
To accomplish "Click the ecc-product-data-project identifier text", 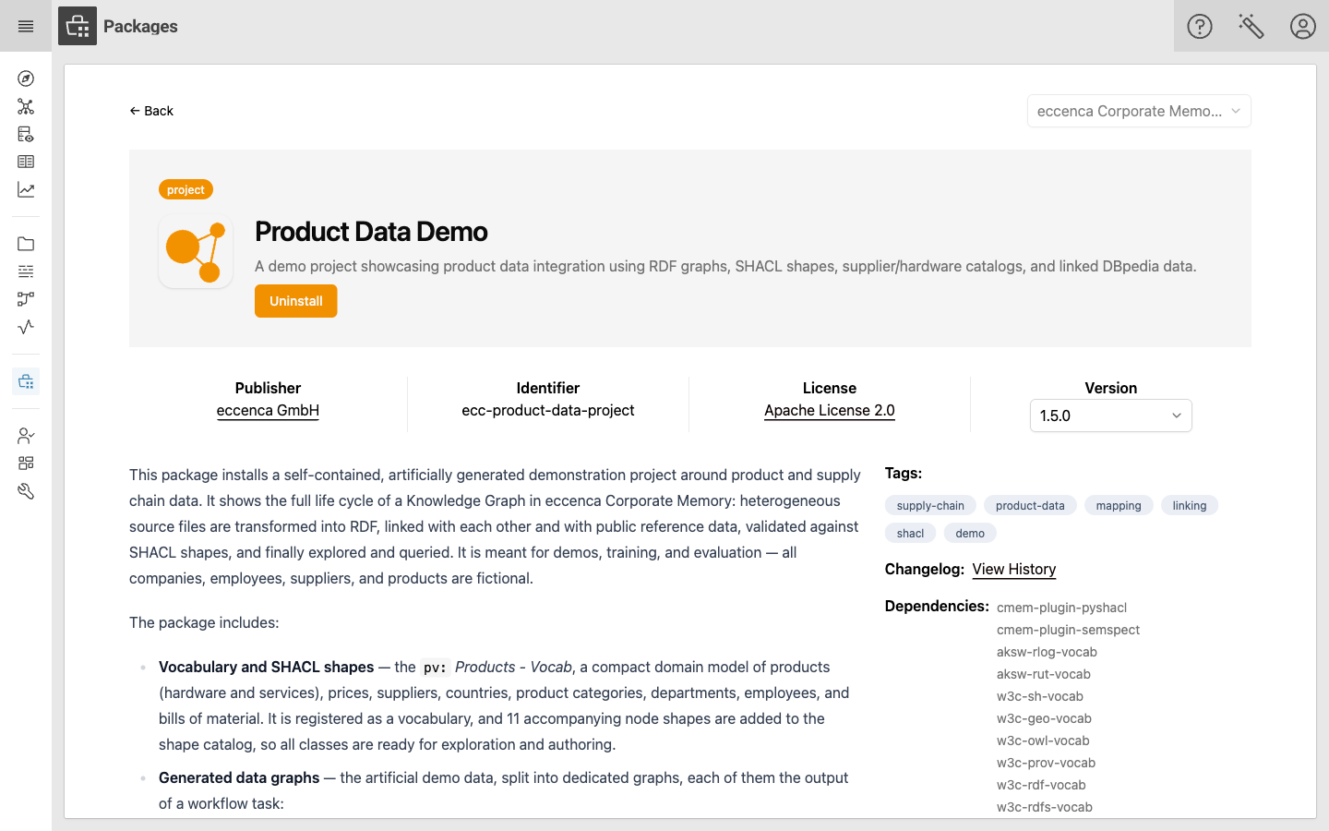I will (x=548, y=410).
